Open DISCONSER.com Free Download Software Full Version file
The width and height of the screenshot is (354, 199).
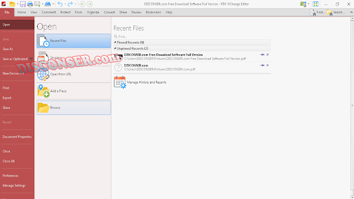point(192,56)
